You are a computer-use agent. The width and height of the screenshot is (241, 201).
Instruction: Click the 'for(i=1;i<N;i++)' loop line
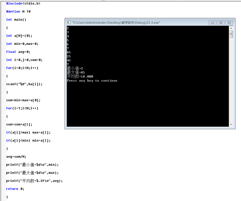click(x=22, y=108)
